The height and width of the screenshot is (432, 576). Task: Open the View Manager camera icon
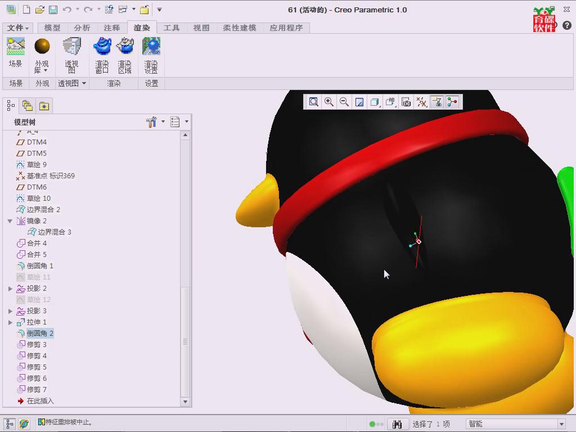tap(406, 102)
